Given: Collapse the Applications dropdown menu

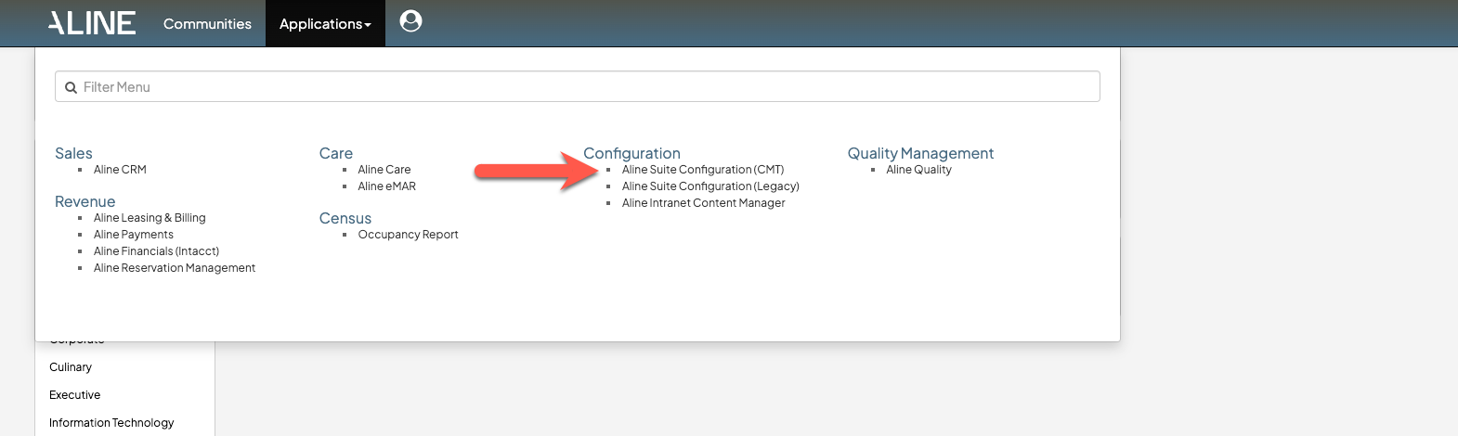Looking at the screenshot, I should tap(325, 23).
